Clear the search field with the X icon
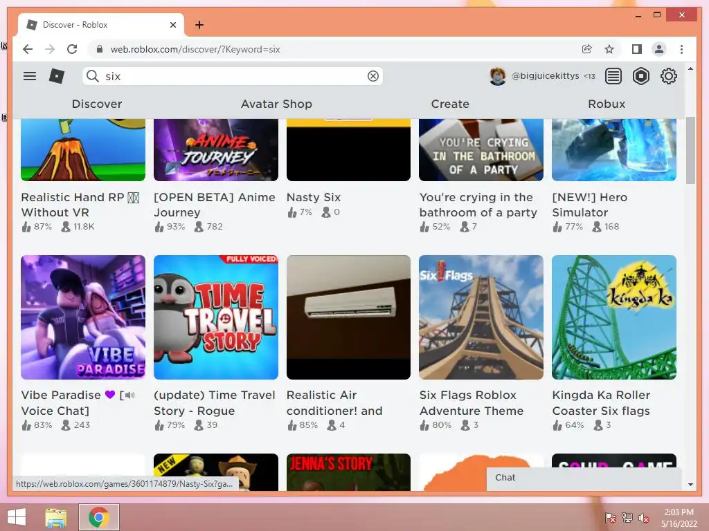Image resolution: width=709 pixels, height=531 pixels. [x=373, y=76]
